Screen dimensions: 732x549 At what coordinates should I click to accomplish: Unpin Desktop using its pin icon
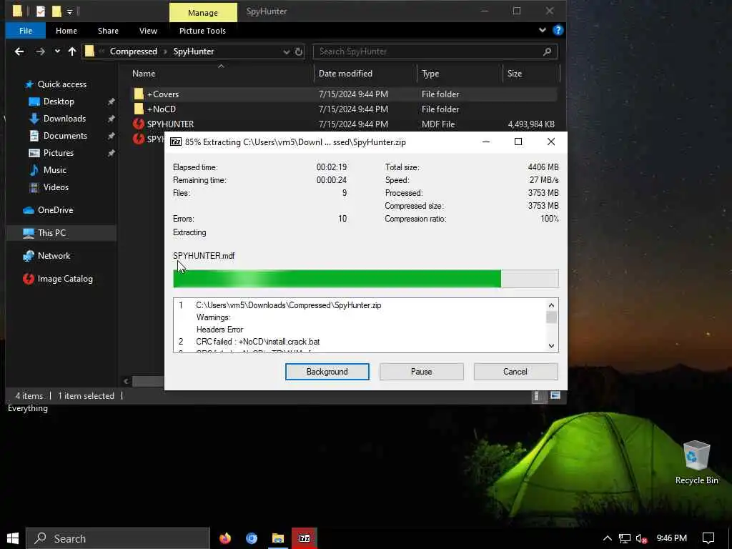(111, 102)
